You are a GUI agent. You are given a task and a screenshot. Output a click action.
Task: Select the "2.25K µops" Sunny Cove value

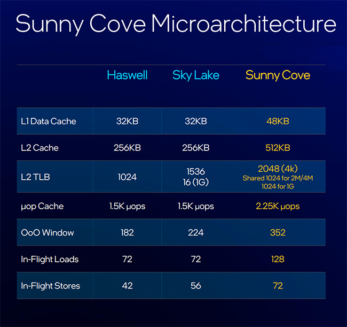[278, 207]
